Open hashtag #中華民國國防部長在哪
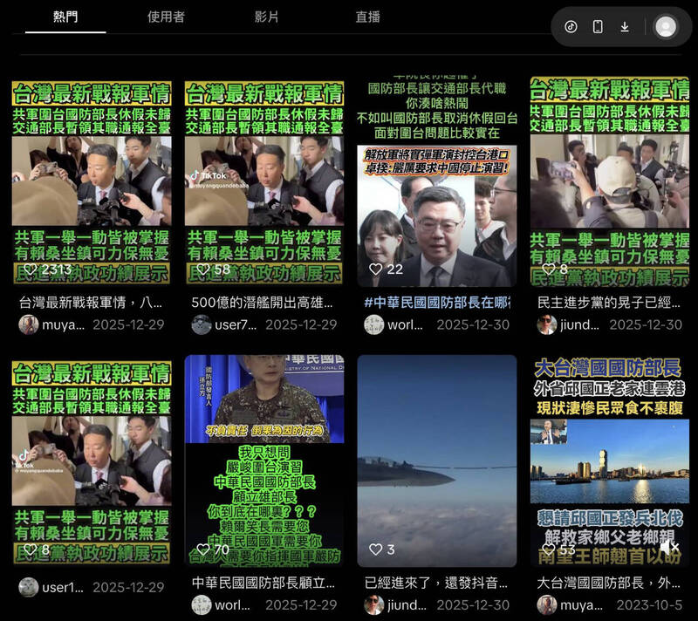This screenshot has height=621, width=698. 436,302
